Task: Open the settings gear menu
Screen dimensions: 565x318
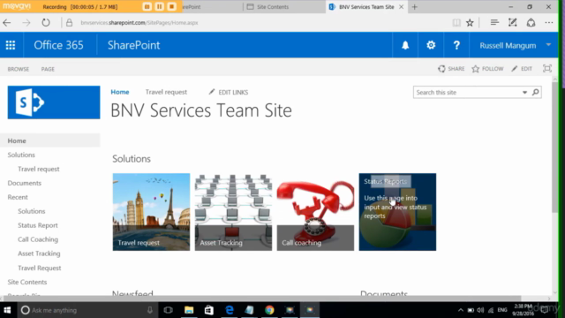Action: (431, 45)
